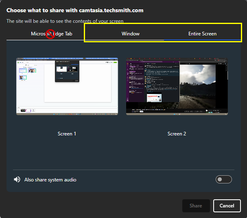
Task: Click the mini share dialog in Screen 1 preview
Action: [x=67, y=72]
